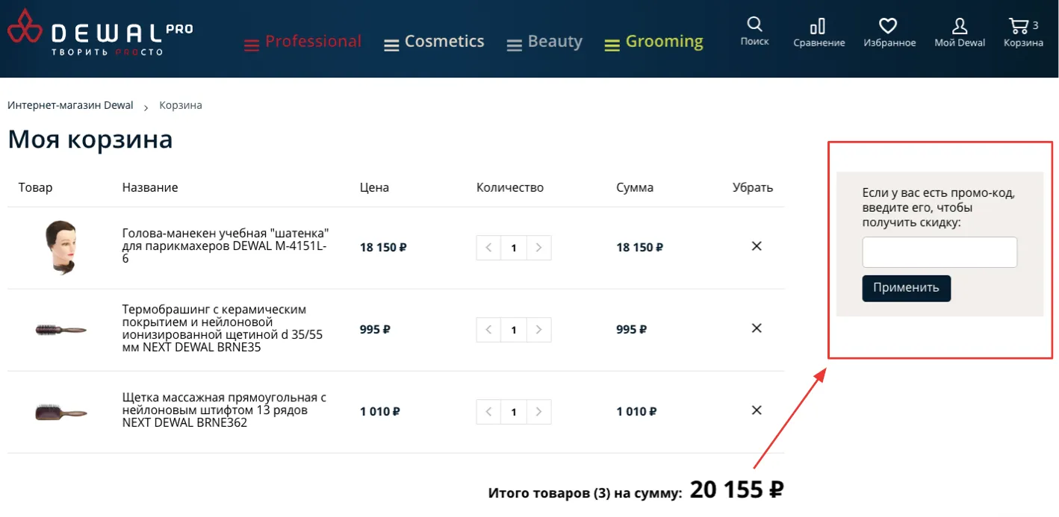The width and height of the screenshot is (1059, 517).
Task: Decrease quantity of Щетка массажная
Action: [x=488, y=412]
